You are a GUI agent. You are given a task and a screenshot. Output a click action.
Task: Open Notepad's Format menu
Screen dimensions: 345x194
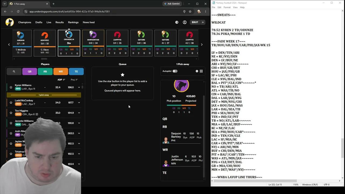pyautogui.click(x=227, y=7)
